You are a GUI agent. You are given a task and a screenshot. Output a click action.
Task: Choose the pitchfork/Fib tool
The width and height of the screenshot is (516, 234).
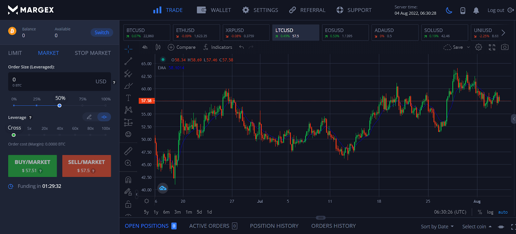tap(128, 73)
